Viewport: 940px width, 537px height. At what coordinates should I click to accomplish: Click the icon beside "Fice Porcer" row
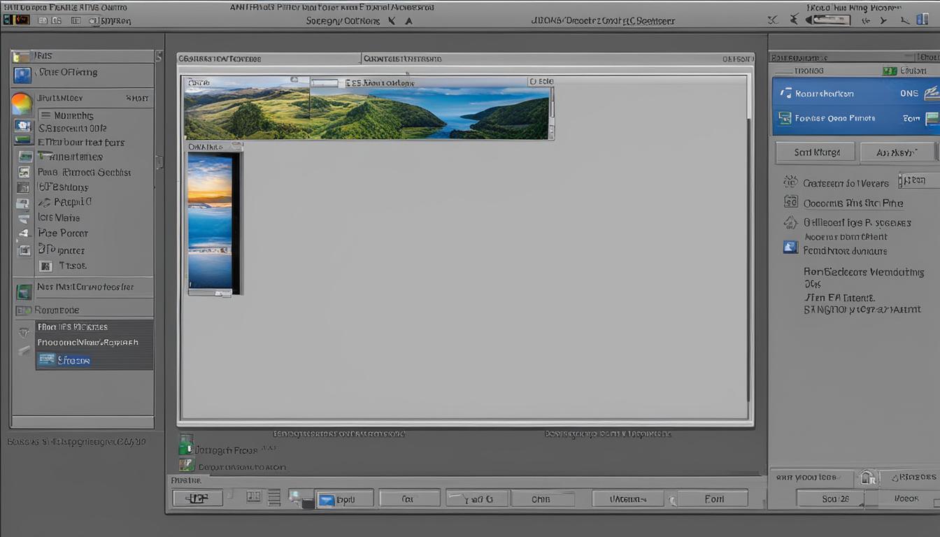coord(24,234)
